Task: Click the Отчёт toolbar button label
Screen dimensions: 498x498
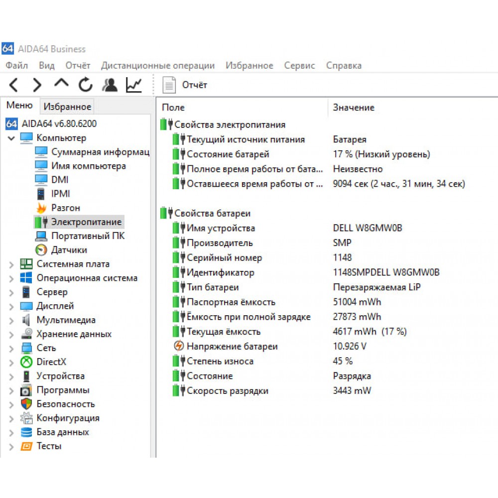Action: click(194, 85)
